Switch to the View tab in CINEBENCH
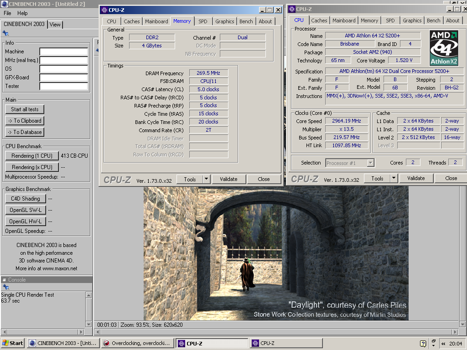This screenshot has width=467, height=350. coord(55,25)
